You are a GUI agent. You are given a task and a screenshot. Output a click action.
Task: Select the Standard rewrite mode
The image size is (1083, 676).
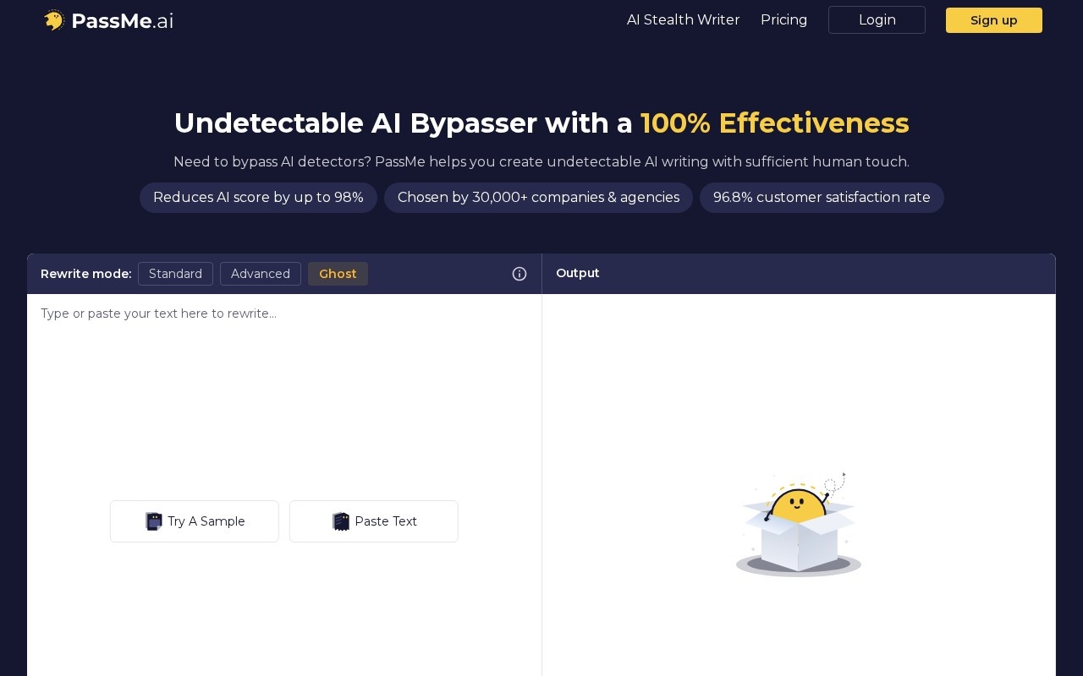tap(175, 274)
